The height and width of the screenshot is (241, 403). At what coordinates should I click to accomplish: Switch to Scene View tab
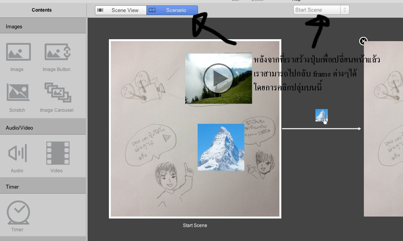pos(121,10)
